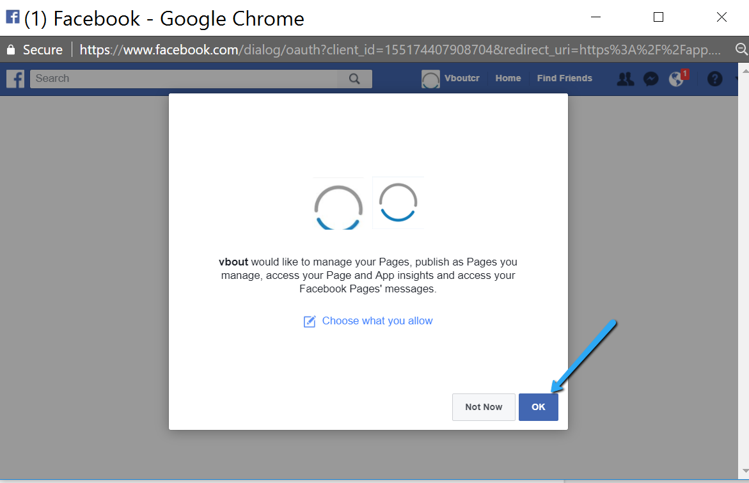Click the Facebook logo in the blue bar

(x=15, y=79)
